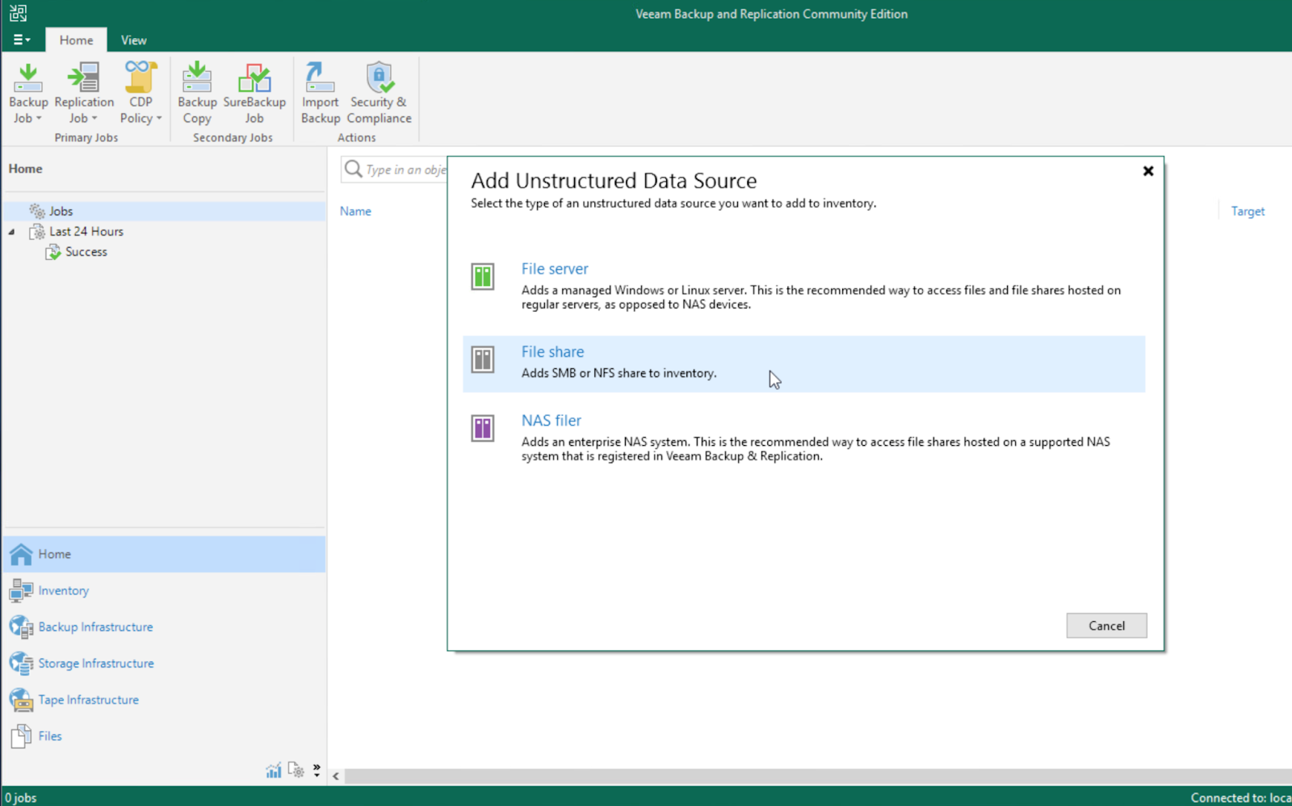
Task: Click the Jobs gear icon
Action: (x=37, y=211)
